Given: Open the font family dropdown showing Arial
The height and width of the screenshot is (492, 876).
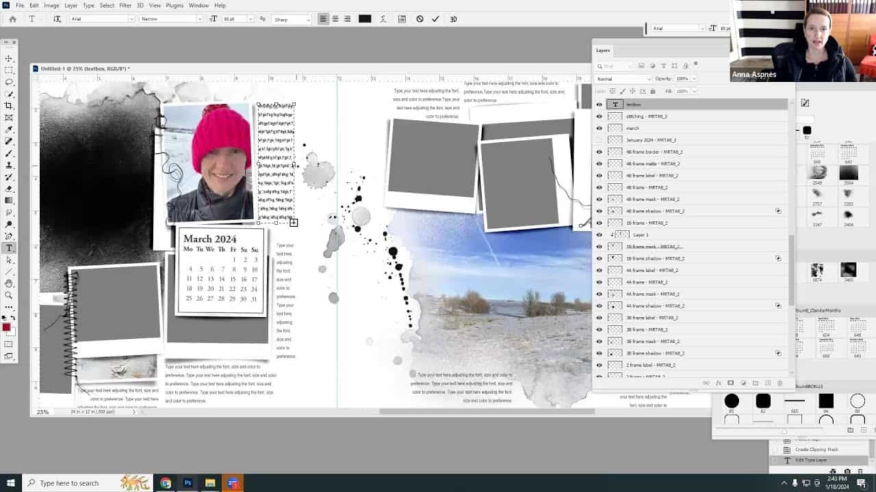Looking at the screenshot, I should 101,19.
